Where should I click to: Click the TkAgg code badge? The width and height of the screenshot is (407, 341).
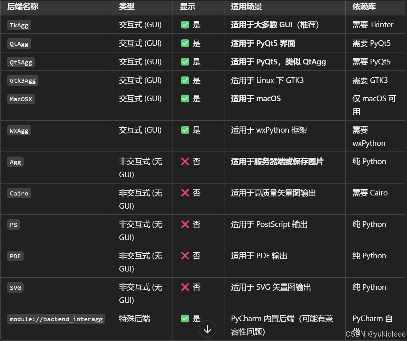[x=19, y=25]
